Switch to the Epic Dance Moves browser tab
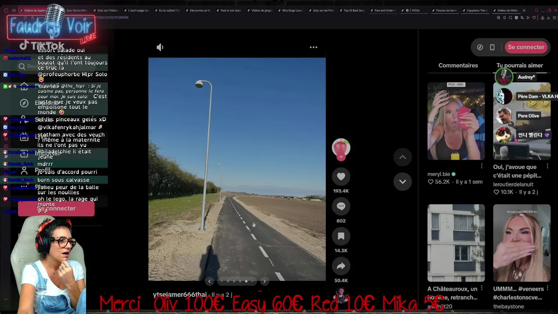Screen dimensions: 558x314 click(x=75, y=10)
